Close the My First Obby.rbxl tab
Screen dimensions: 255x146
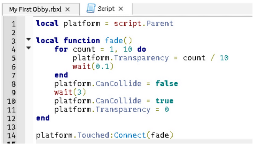68,10
